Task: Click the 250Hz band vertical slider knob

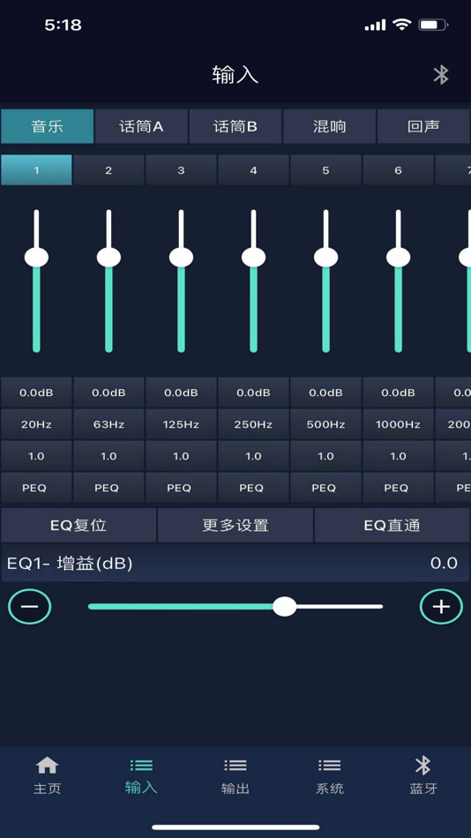Action: click(x=253, y=258)
